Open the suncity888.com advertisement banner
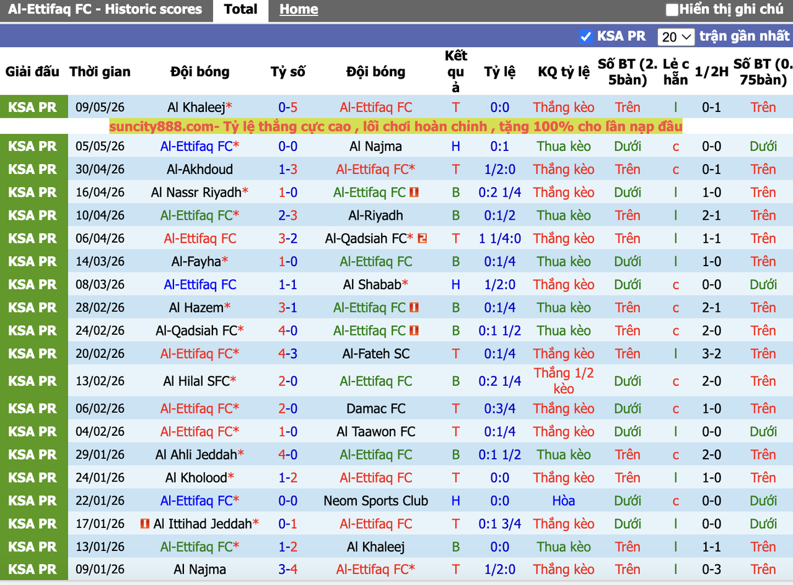 pos(396,127)
